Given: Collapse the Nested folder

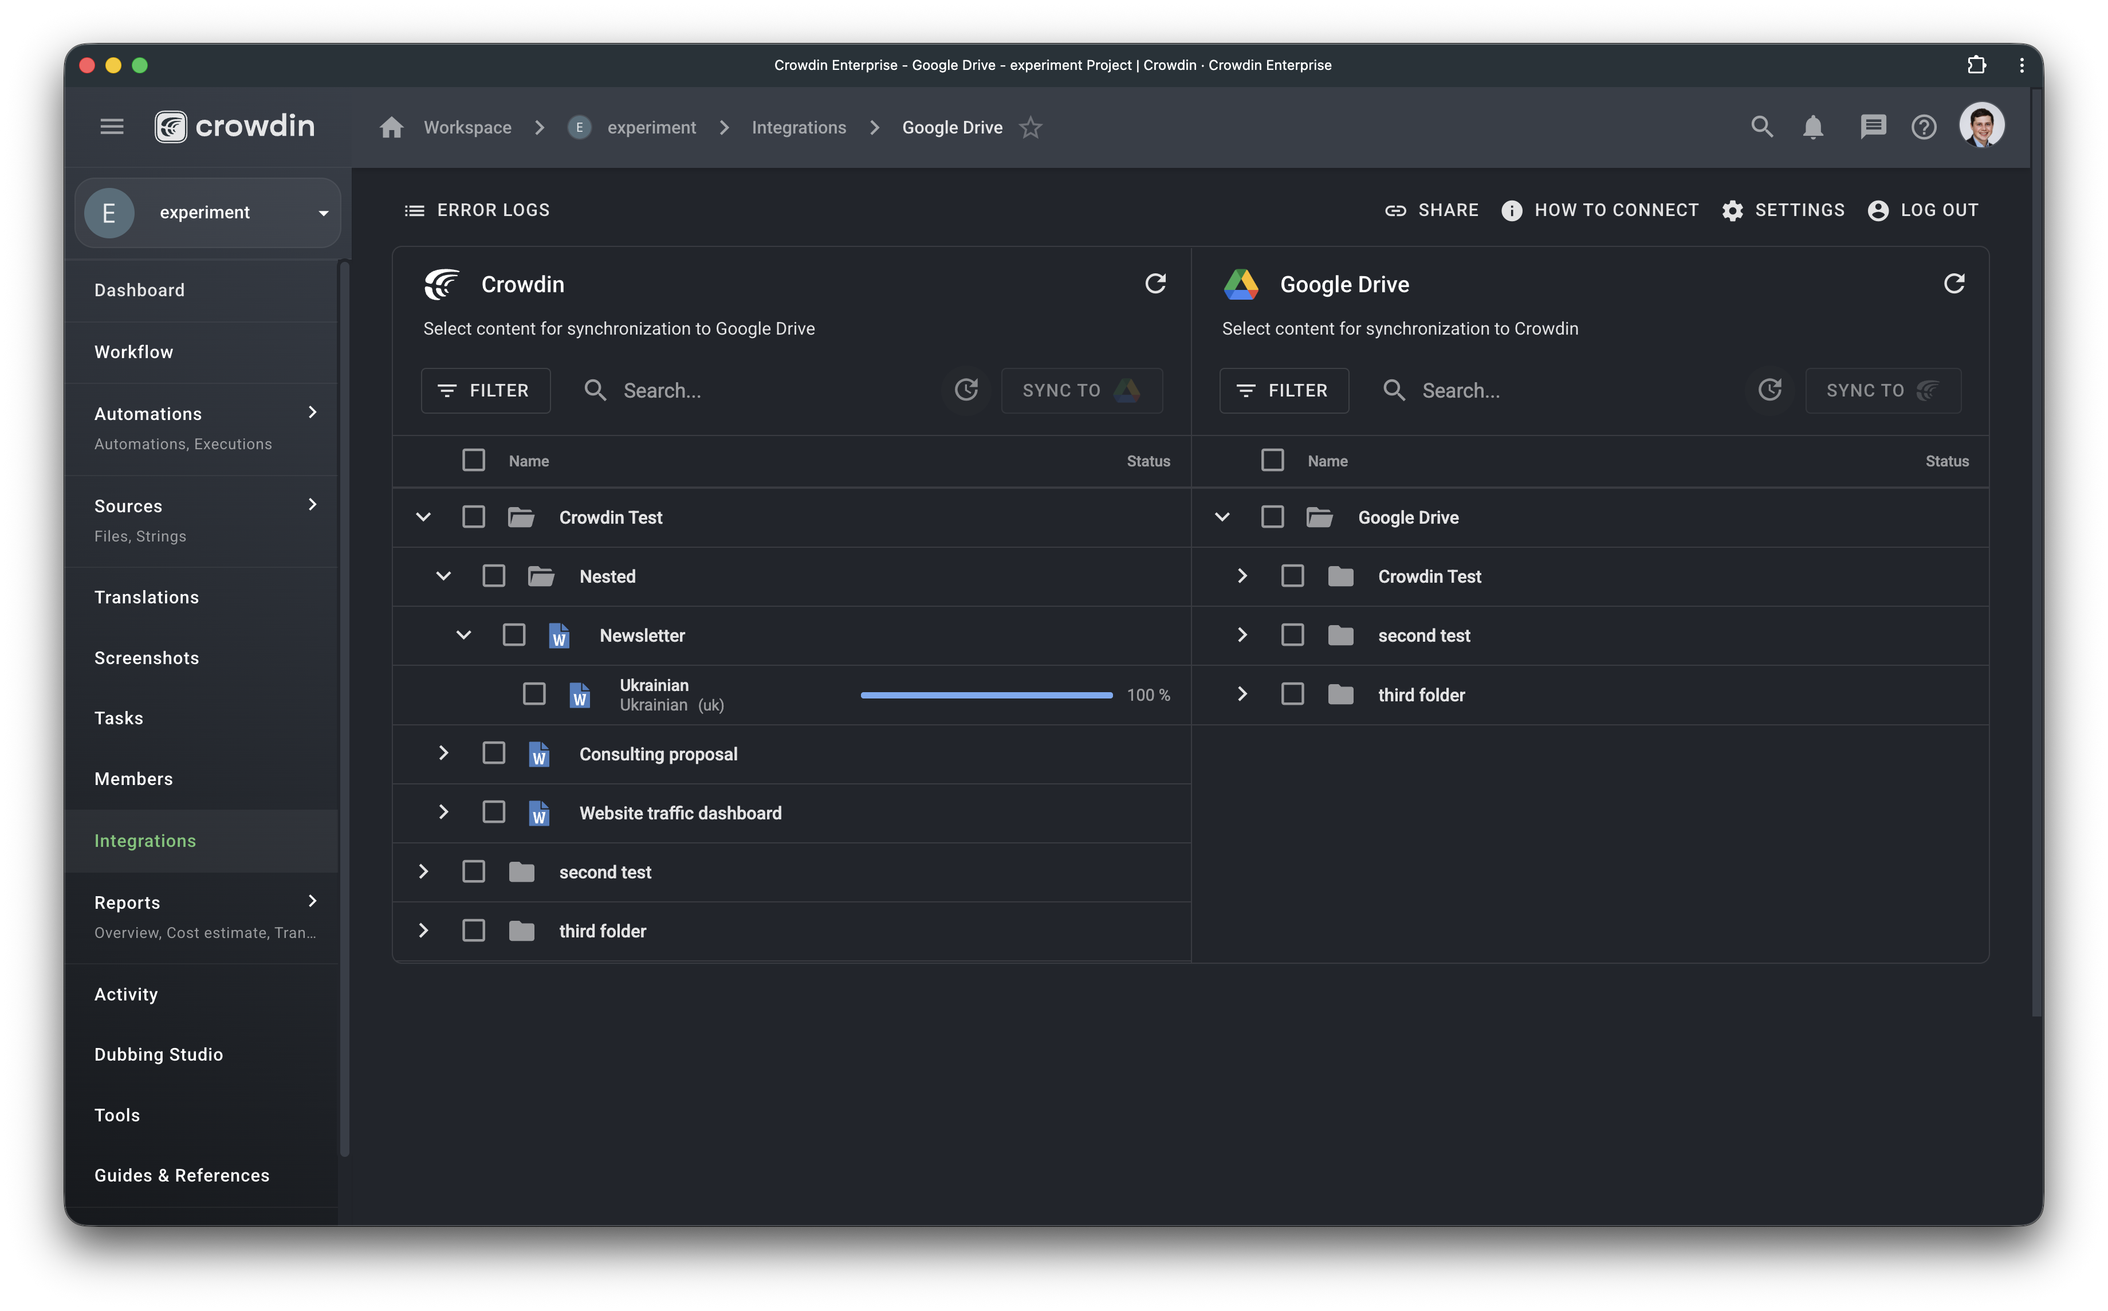Looking at the screenshot, I should [443, 576].
